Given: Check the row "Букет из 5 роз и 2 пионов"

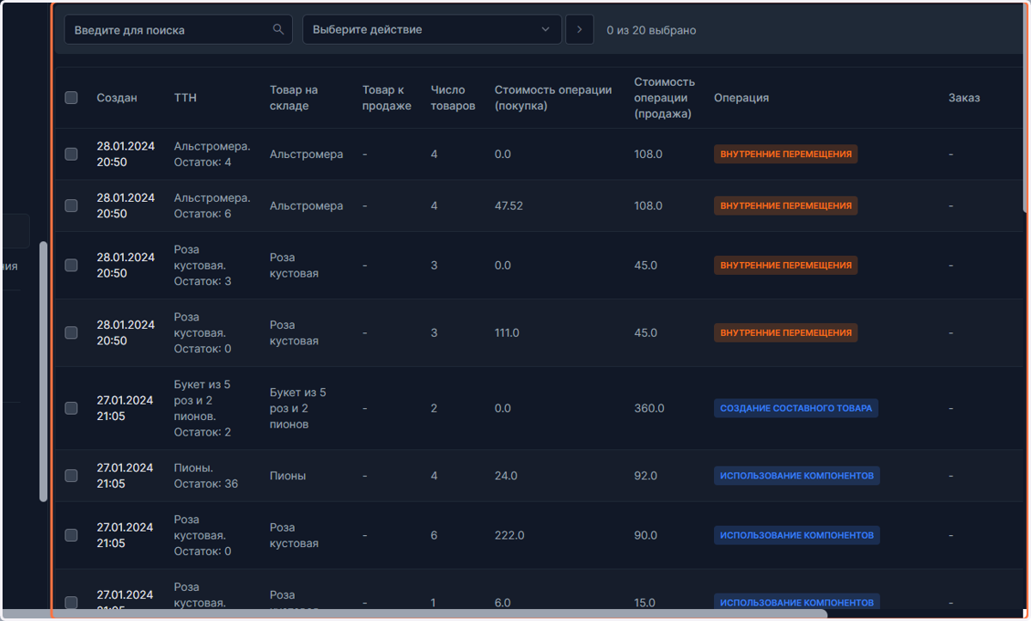Looking at the screenshot, I should tap(71, 408).
